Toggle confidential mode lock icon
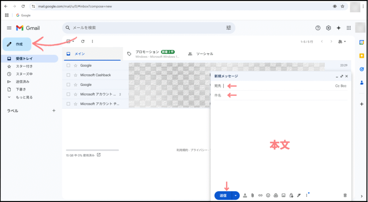Screen dimensions: 368x202 291,195
